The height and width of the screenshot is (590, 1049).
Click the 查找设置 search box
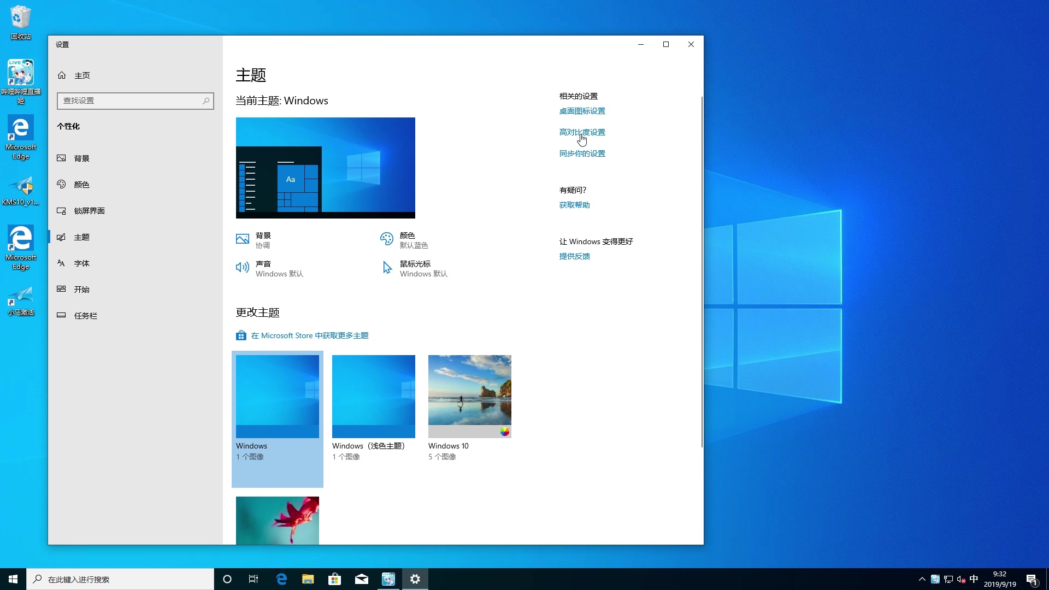point(135,101)
